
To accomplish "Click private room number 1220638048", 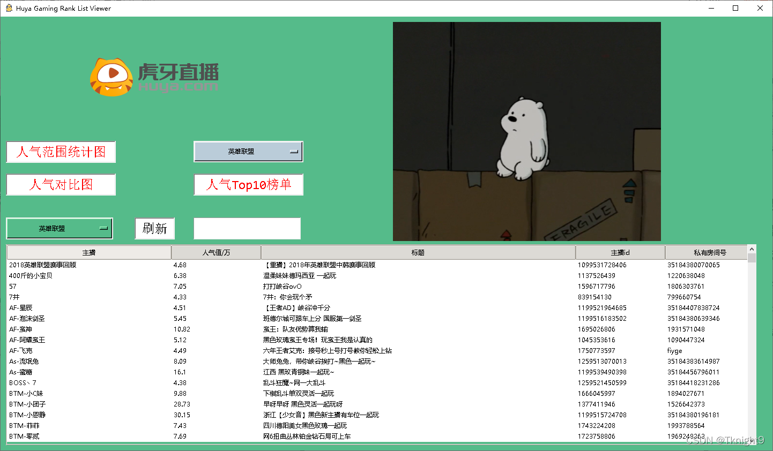I will pyautogui.click(x=686, y=275).
